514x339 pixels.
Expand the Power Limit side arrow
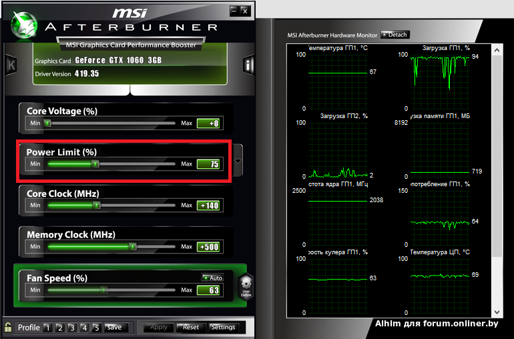(238, 161)
